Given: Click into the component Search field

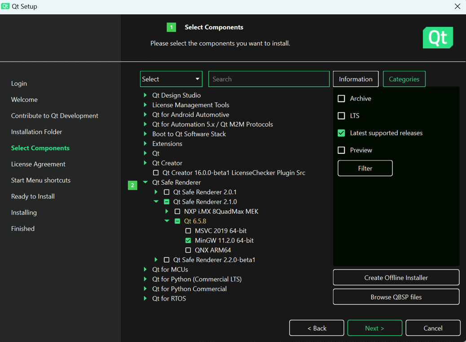Looking at the screenshot, I should point(268,79).
